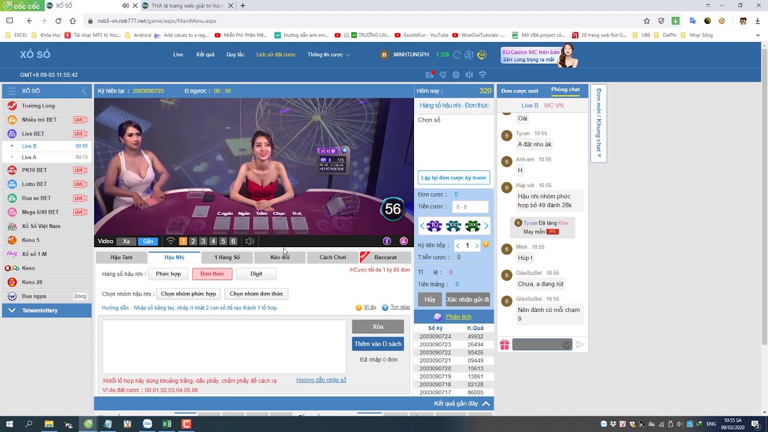Show previous chip values arrow

(422, 226)
